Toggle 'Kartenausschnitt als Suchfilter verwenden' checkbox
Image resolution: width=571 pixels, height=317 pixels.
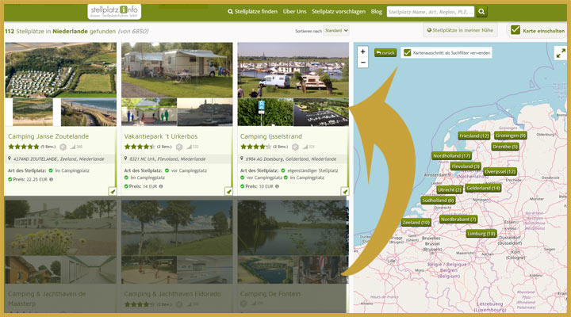click(408, 52)
